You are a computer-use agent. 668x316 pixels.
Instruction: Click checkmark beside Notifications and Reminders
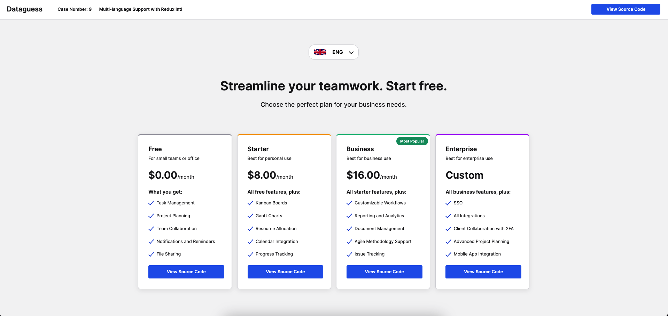(151, 242)
